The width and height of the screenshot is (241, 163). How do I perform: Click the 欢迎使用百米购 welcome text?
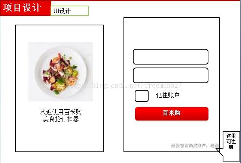61,112
